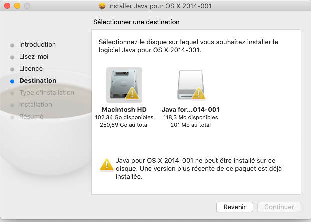
Task: Go to the Introduction step in the sidebar
Action: (x=37, y=45)
